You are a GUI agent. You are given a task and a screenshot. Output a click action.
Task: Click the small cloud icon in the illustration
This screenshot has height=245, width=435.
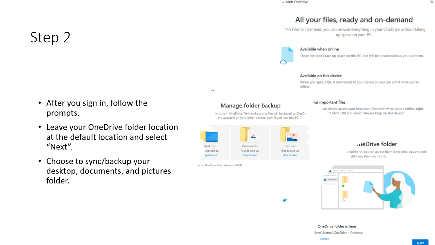(x=343, y=200)
